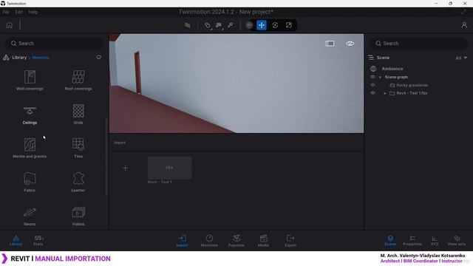This screenshot has height=266, width=473.
Task: Toggle the viewport eye view settings
Action: coord(350,44)
